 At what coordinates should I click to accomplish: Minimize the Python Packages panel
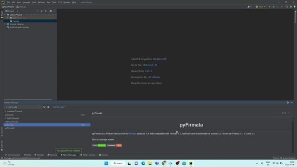tap(292, 103)
